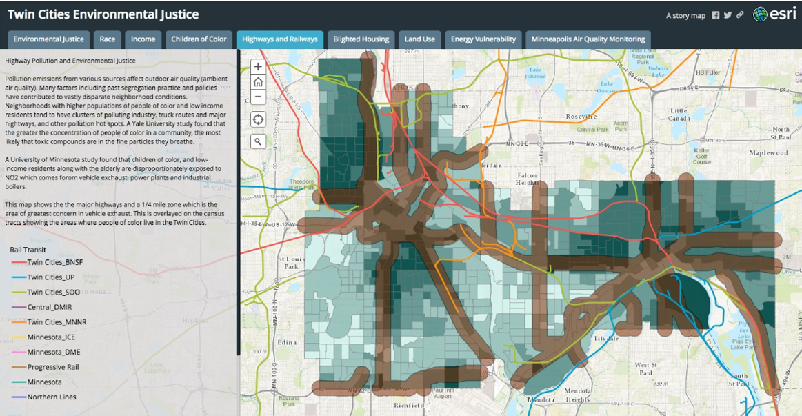The image size is (802, 416).
Task: Switch to the Energy Vulnerability tab
Action: coord(483,39)
